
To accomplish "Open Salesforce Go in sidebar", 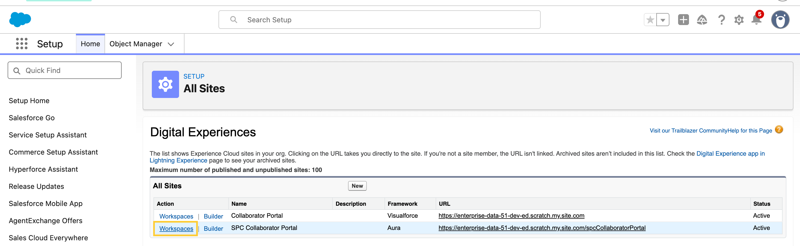I will [32, 118].
